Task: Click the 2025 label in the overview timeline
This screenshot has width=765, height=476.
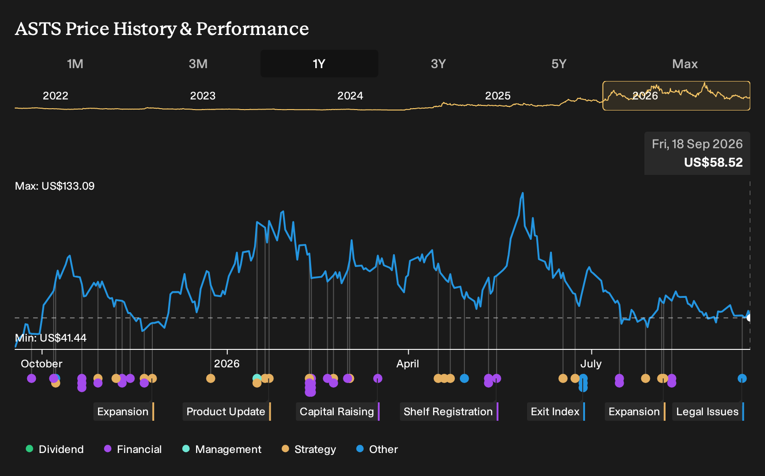Action: click(x=498, y=96)
